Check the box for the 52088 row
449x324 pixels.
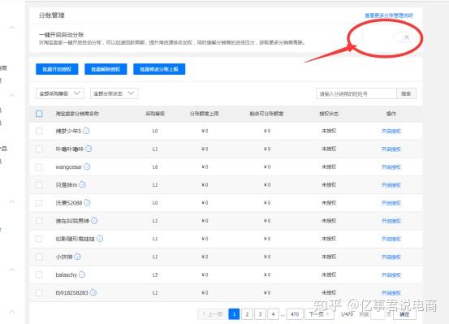coord(39,203)
